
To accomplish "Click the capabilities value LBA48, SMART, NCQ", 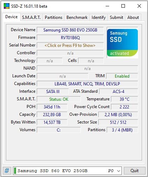I will pos(87,84).
